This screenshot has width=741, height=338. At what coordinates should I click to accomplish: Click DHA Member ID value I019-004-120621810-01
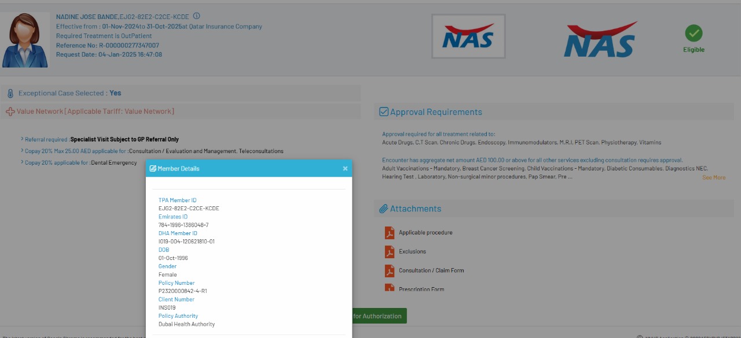pos(186,242)
